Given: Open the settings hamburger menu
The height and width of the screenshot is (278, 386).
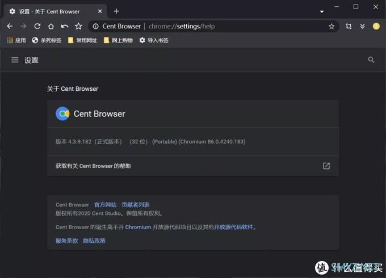Looking at the screenshot, I should point(15,60).
